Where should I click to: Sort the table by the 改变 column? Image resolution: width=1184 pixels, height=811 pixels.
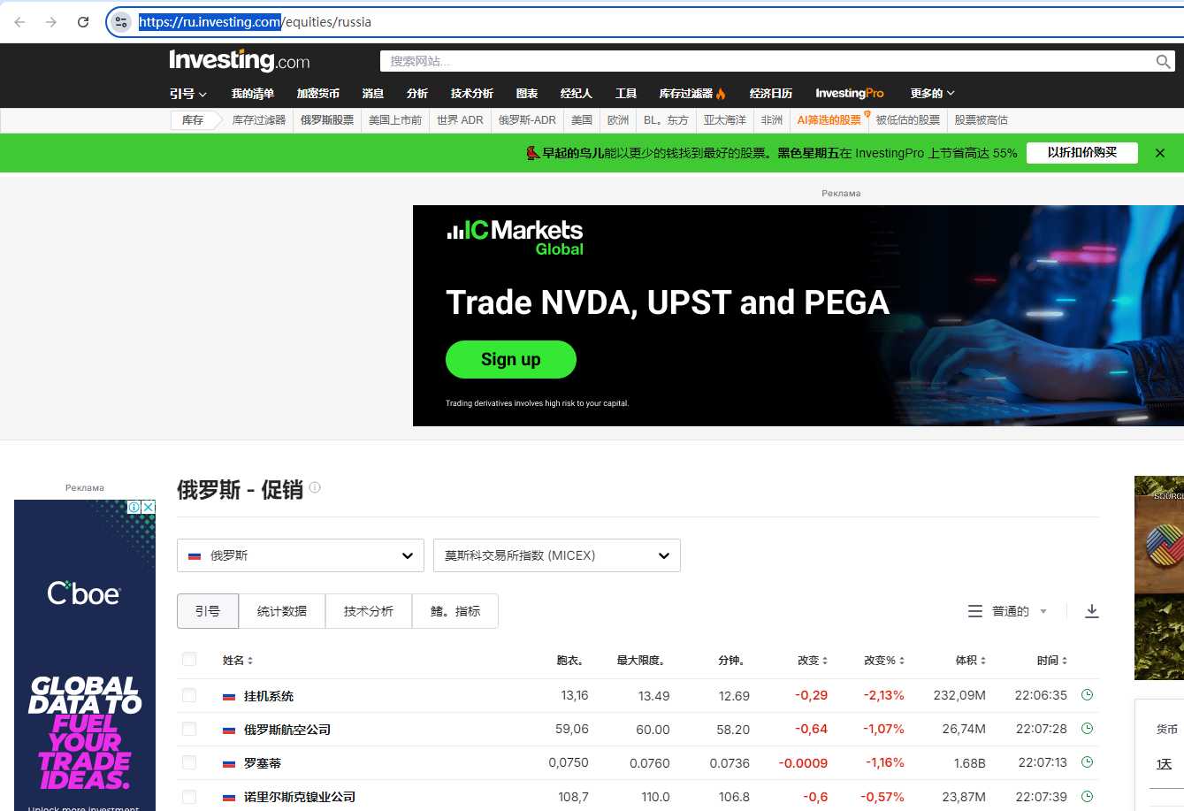(x=813, y=661)
